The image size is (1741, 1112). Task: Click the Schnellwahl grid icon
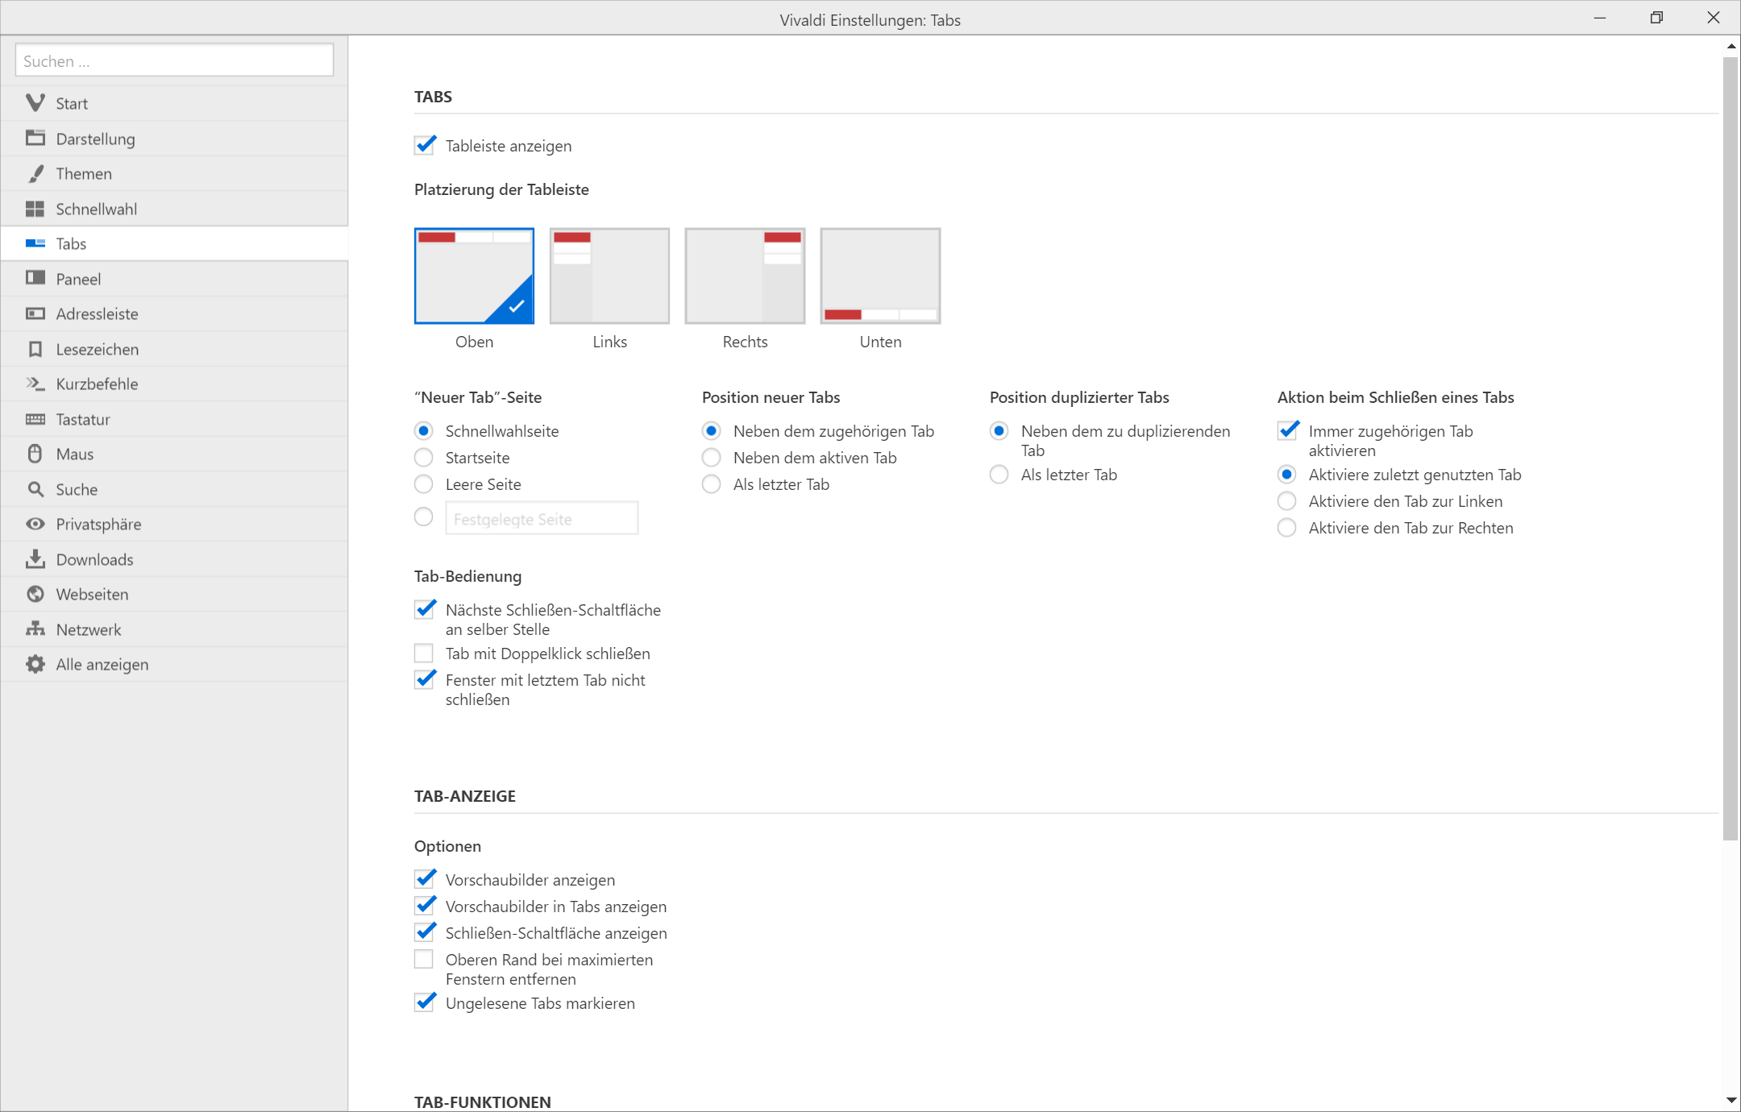(35, 209)
